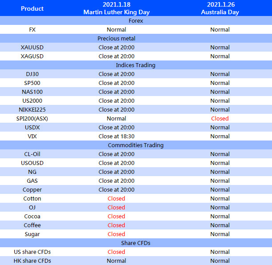Click the XAUUSD product cell
Viewport: 272px width, 265px height.
32,47
